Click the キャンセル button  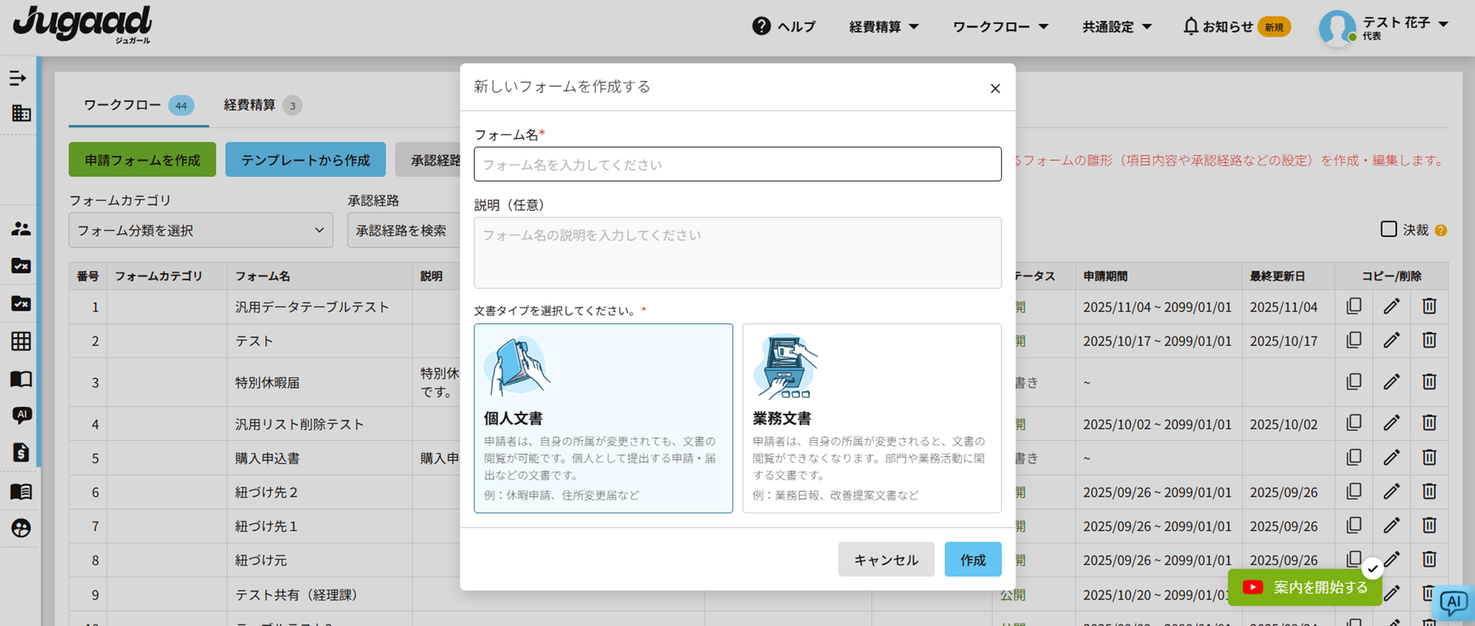point(885,559)
